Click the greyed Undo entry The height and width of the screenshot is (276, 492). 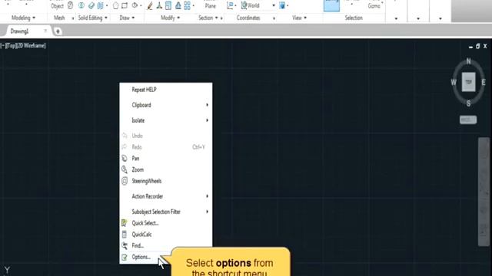[166, 136]
